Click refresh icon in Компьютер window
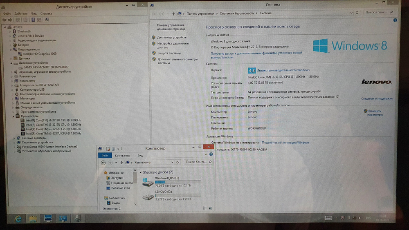The height and width of the screenshot is (230, 409). [x=178, y=162]
